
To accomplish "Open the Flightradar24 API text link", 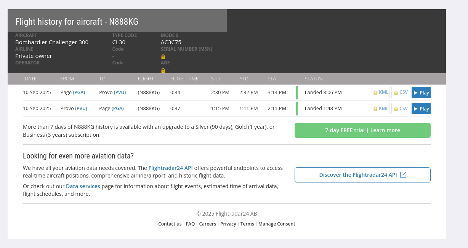I will pos(170,168).
